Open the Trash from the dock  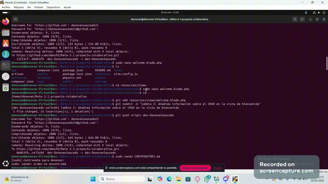[x=6, y=88]
